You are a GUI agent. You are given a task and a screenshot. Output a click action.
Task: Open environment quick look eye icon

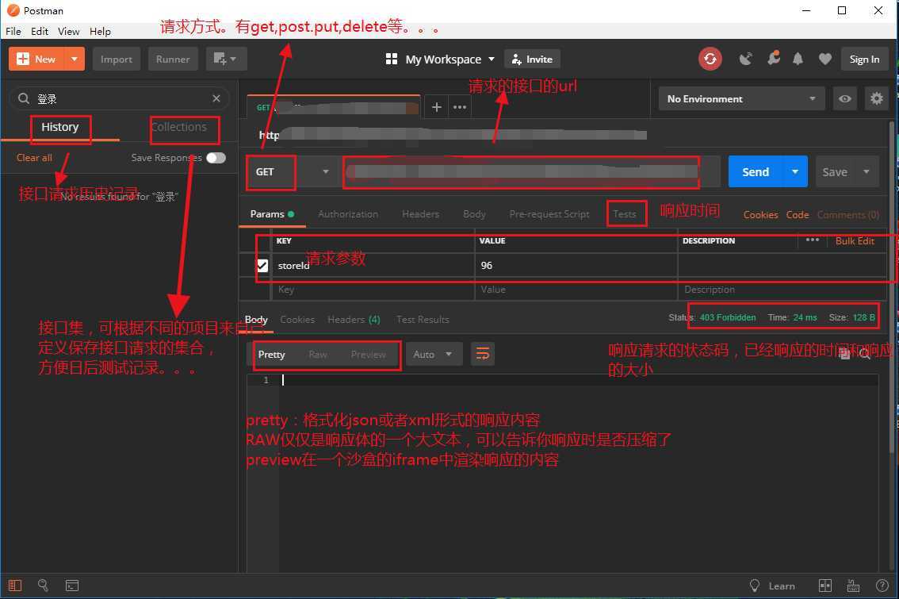click(844, 98)
